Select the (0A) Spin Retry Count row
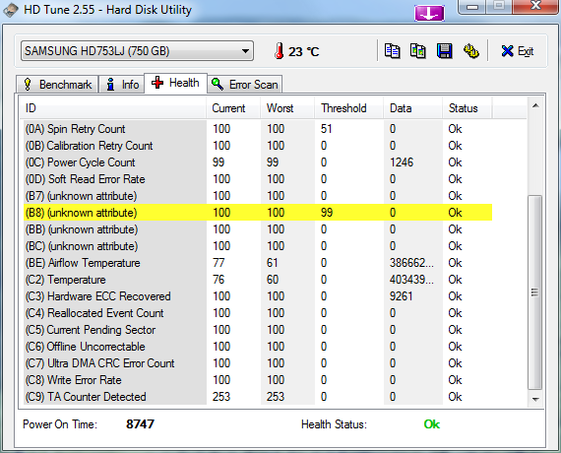 [258, 129]
